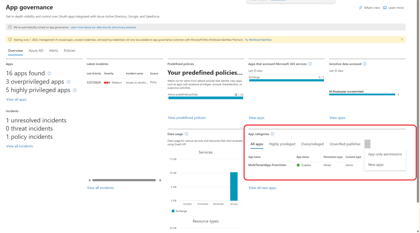Select 'App-only permissions' from the overflow menu

click(385, 154)
